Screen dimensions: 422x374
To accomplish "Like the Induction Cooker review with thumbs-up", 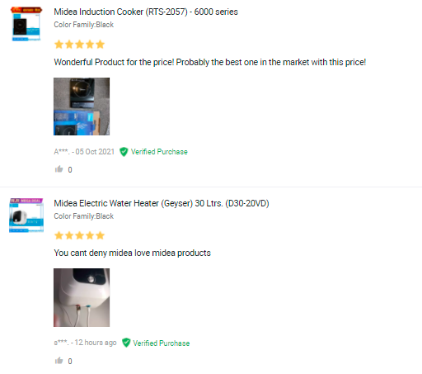I will tap(59, 169).
